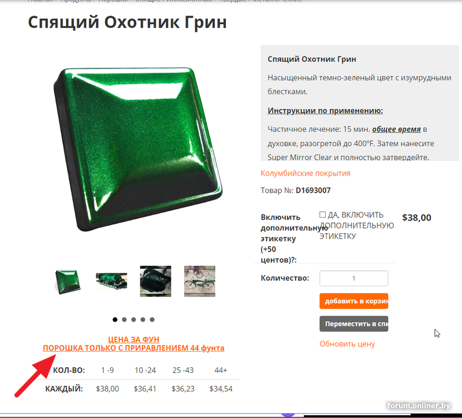This screenshot has height=418, width=462.
Task: Add item with orange cart button
Action: click(353, 301)
